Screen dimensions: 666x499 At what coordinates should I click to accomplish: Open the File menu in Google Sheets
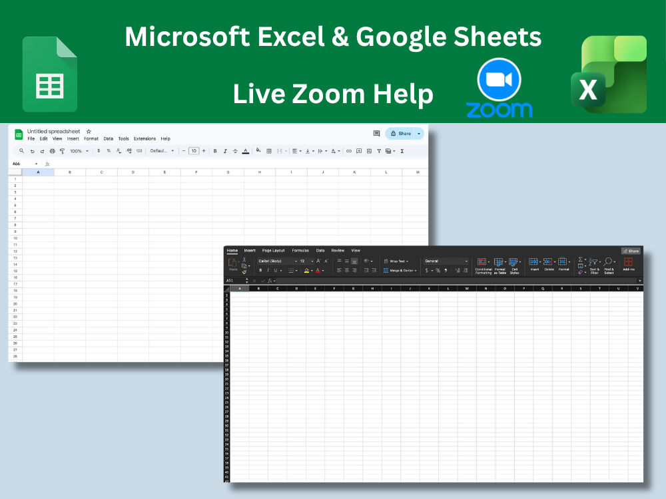(31, 139)
